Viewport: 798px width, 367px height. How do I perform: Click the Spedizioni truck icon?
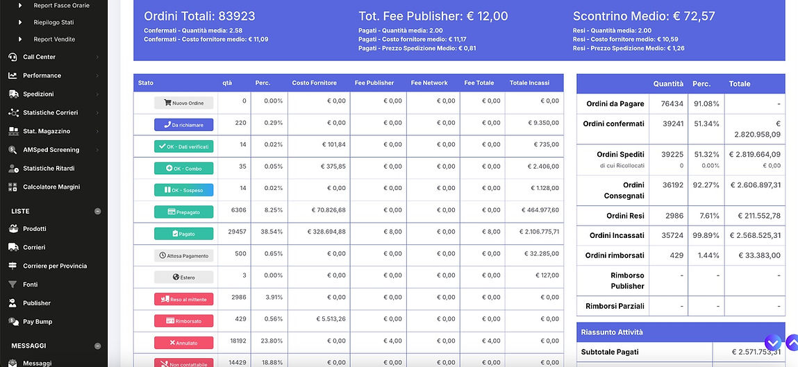coord(13,94)
